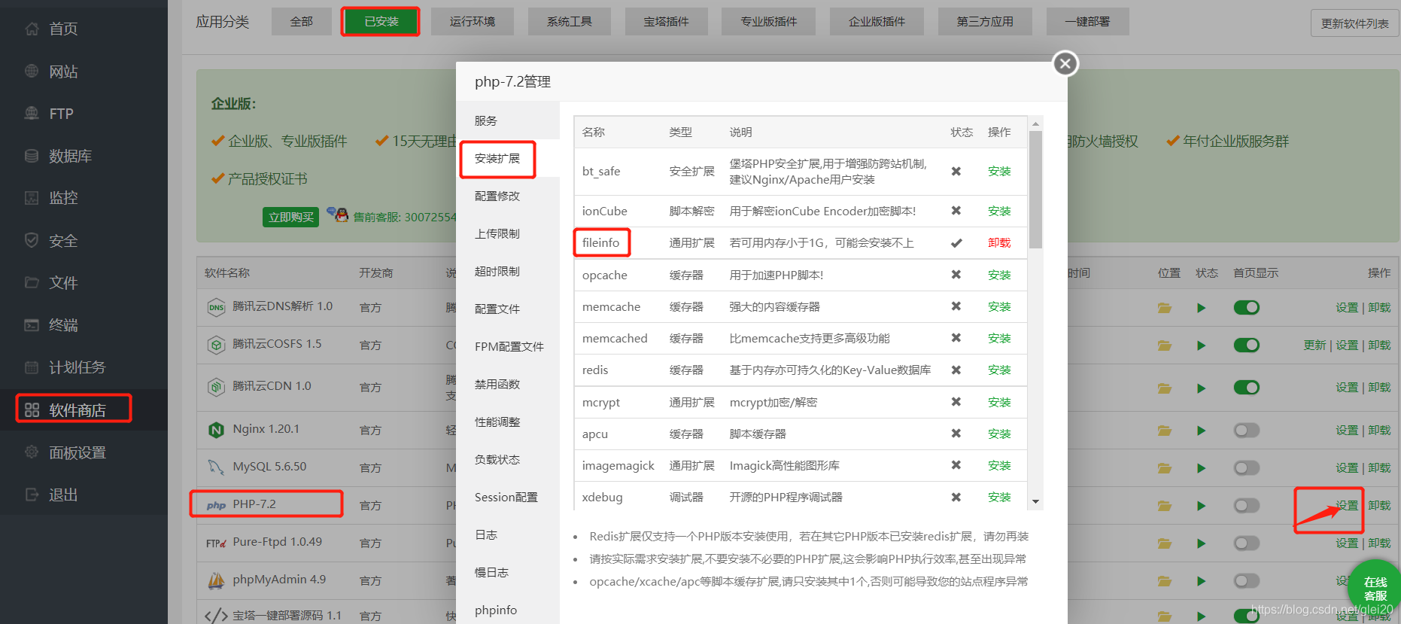Disable homepage display for 腾讯云DNS解析
This screenshot has height=624, width=1401.
pos(1246,308)
